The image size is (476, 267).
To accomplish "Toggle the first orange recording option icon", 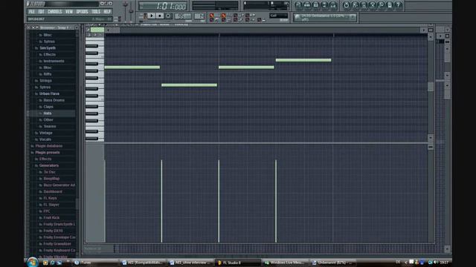I will point(211,16).
